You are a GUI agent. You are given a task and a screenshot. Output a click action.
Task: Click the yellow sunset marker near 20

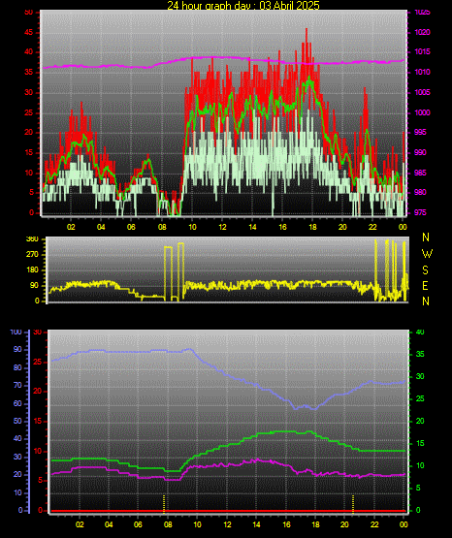(x=353, y=503)
